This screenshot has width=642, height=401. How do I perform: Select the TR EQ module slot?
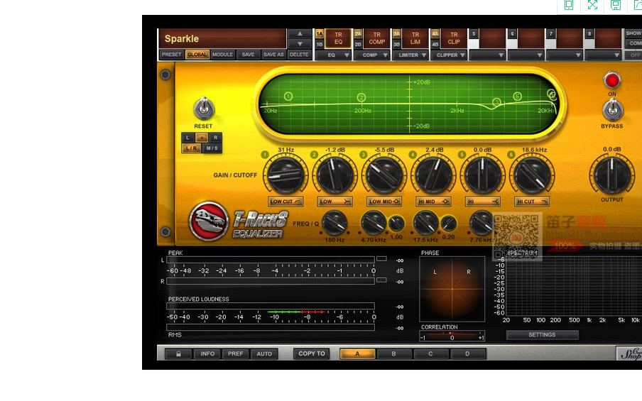[x=338, y=38]
